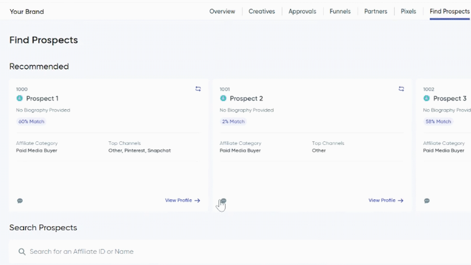Go to the Approvals tab
Screen dimensions: 471x265
(x=302, y=11)
